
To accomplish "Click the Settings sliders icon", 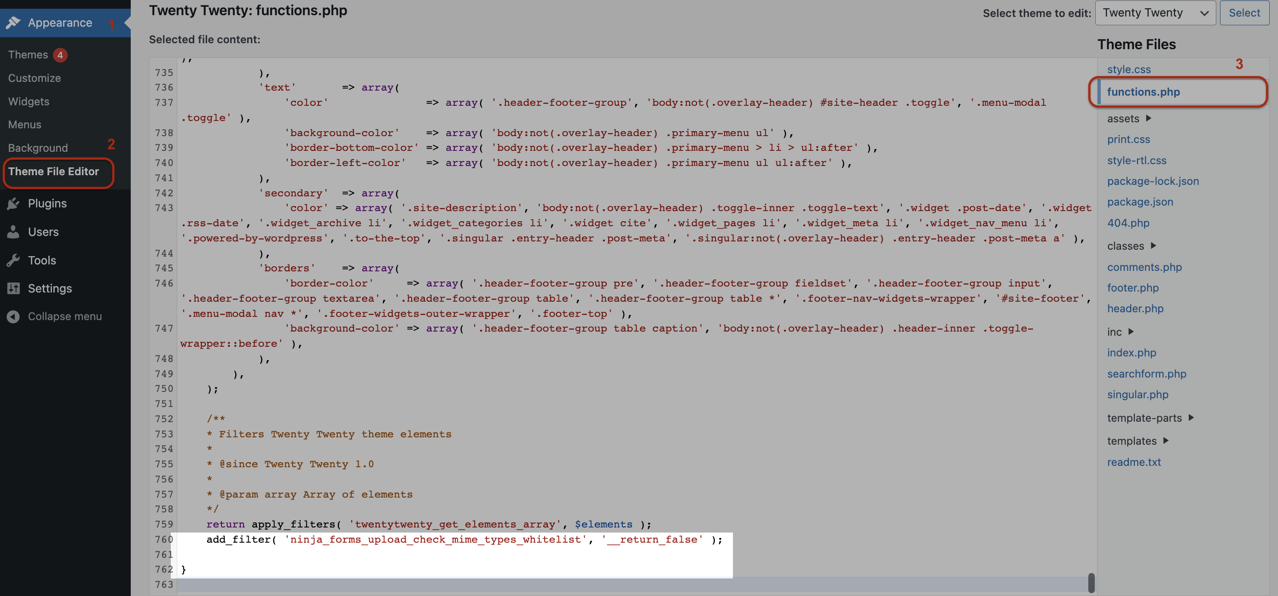I will coord(13,288).
